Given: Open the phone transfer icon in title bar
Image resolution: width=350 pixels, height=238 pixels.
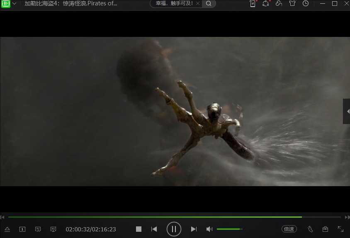Looking at the screenshot, I should [253, 4].
